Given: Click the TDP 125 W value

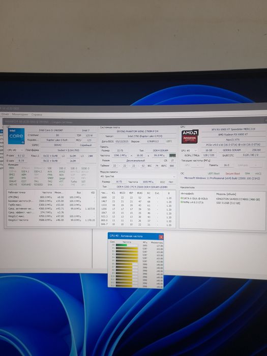Looking at the screenshot, I should pos(89,135).
